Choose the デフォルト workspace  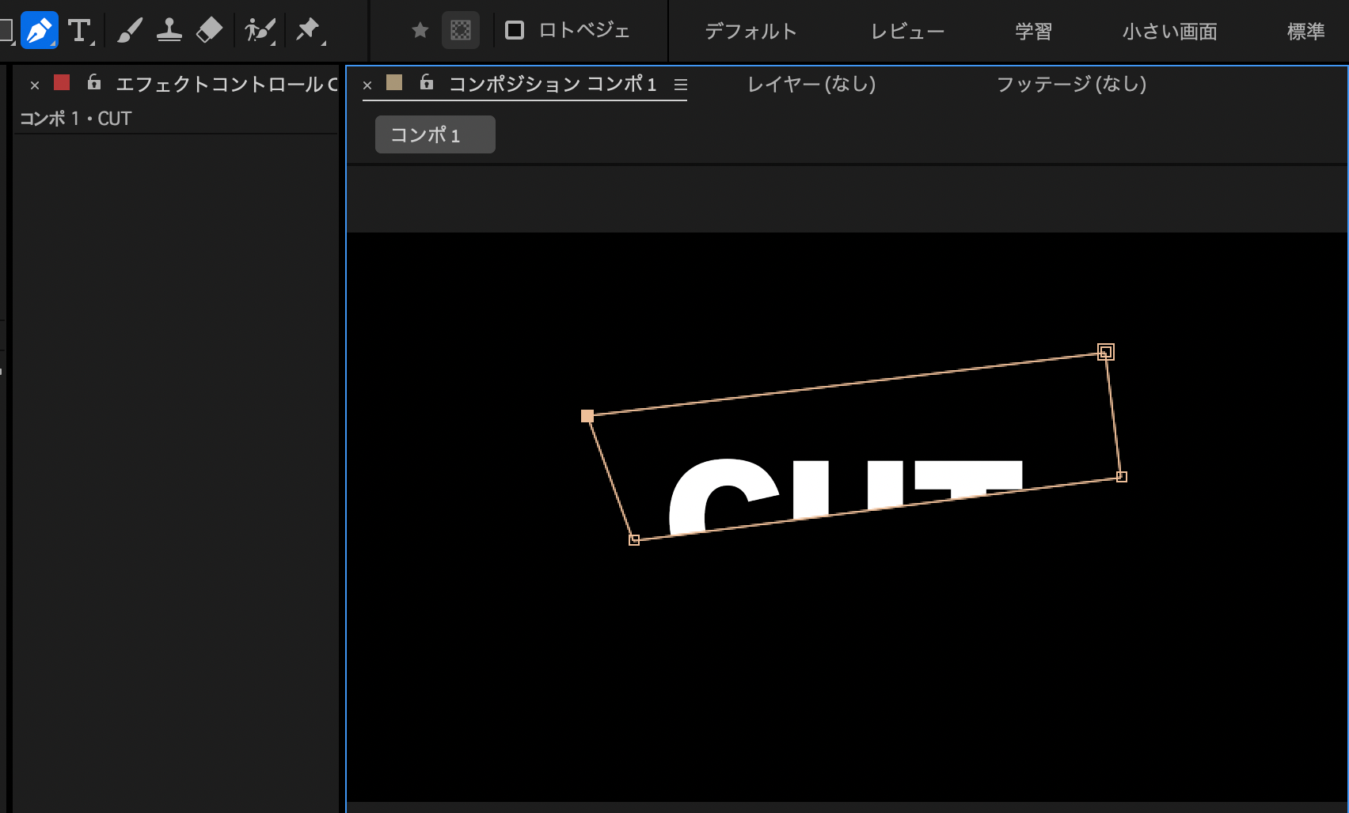tap(750, 32)
